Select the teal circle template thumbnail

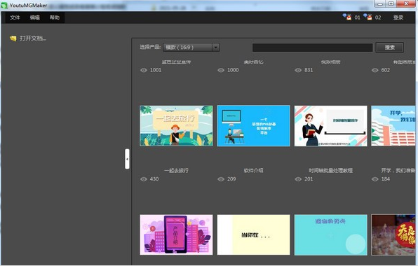330,235
